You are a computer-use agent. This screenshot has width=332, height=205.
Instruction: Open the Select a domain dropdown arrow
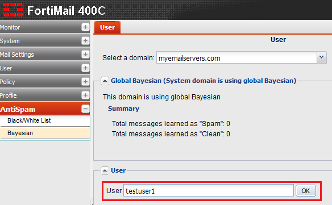(x=321, y=57)
